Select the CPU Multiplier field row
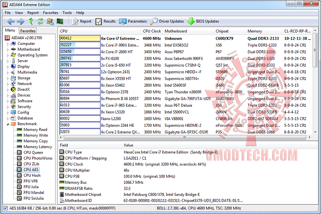 click(x=152, y=170)
